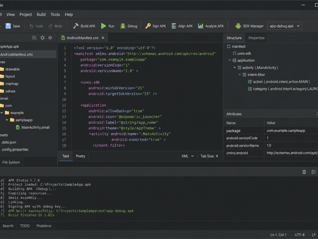Click the category node list icon
This screenshot has width=318, height=239.
click(x=250, y=89)
